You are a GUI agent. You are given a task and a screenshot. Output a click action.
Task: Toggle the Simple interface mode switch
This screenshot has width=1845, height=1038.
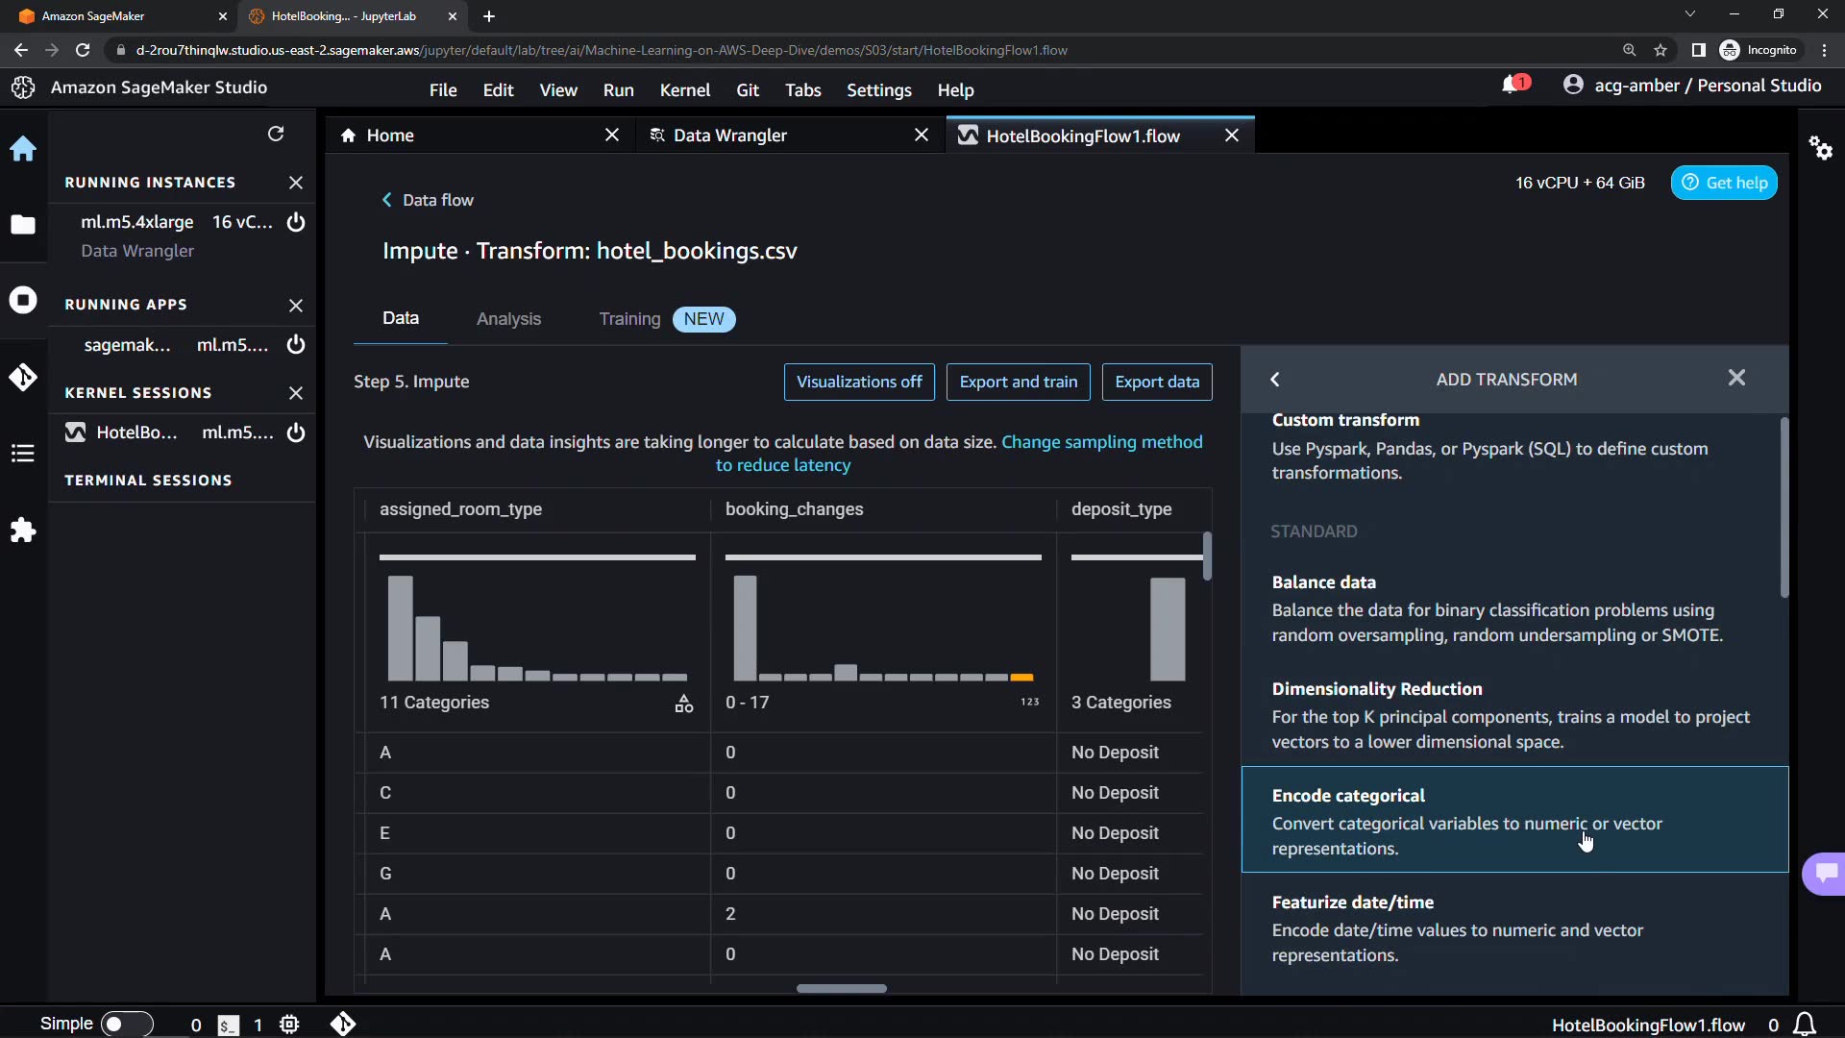[127, 1024]
